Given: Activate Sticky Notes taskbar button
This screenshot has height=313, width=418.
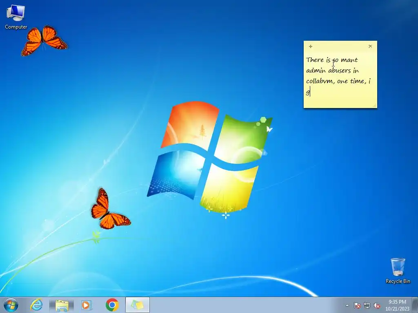Looking at the screenshot, I should tap(137, 305).
